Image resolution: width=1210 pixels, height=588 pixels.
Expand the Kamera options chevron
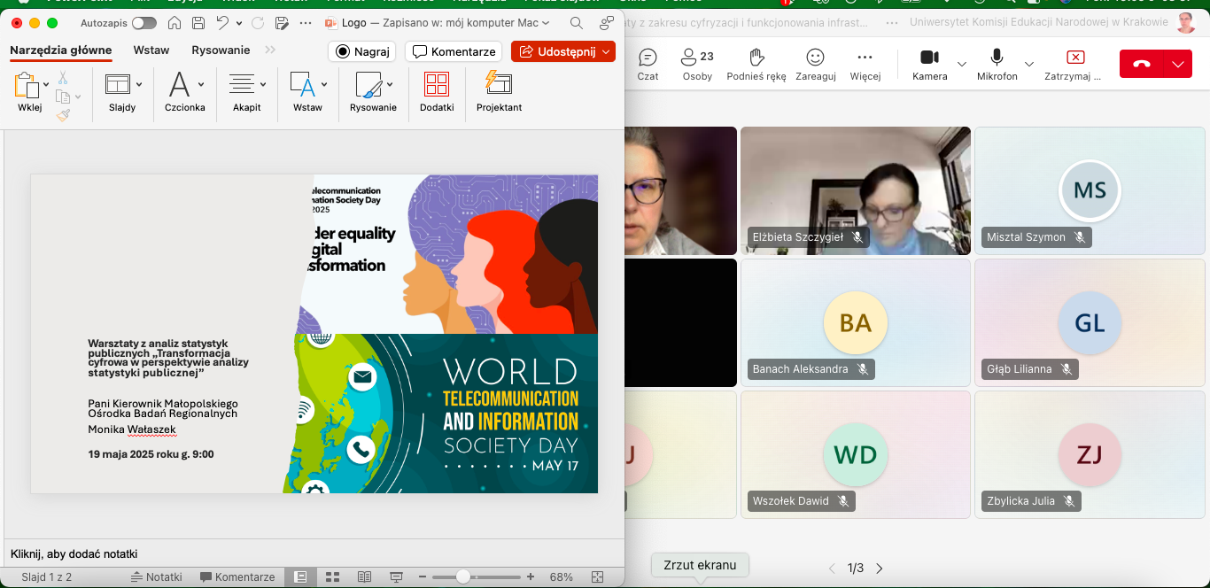(x=962, y=64)
